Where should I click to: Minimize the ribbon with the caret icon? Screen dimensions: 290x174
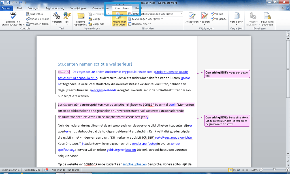[x=283, y=8]
